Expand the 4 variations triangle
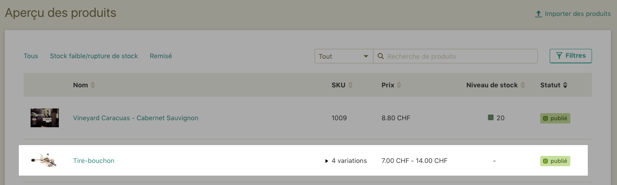Viewport: 617px width, 185px height. pyautogui.click(x=327, y=161)
